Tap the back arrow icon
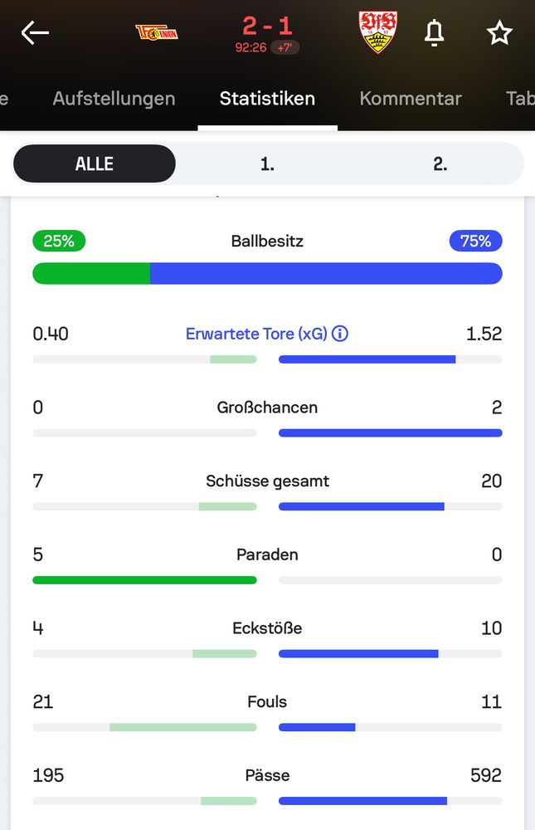The image size is (535, 830). pyautogui.click(x=35, y=33)
